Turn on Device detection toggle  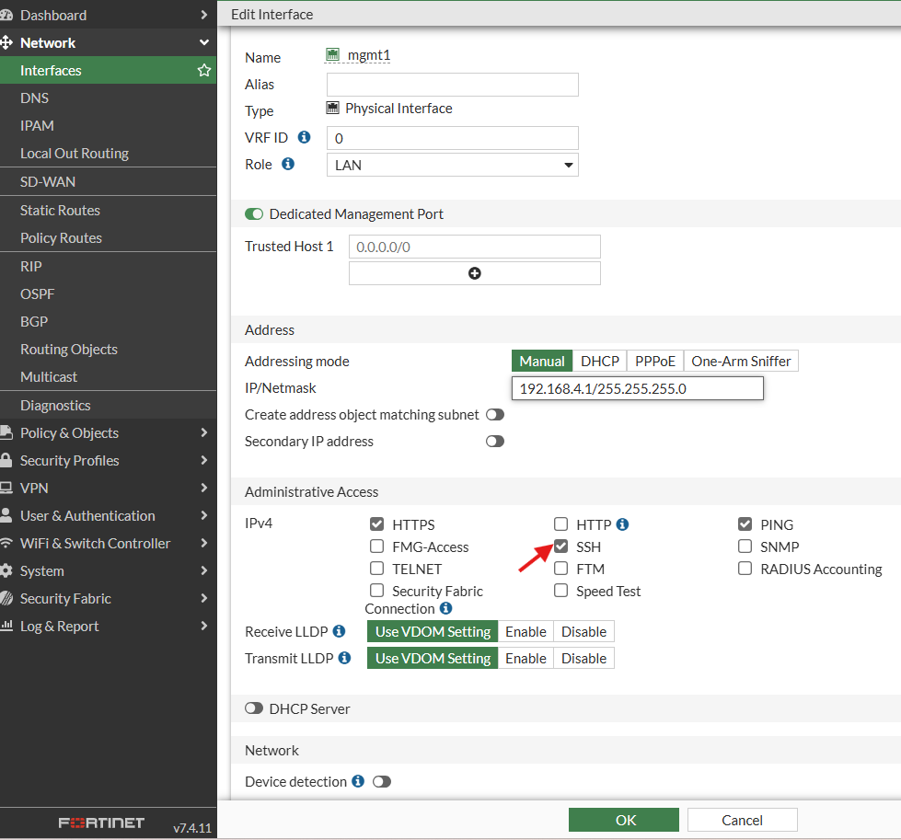[x=382, y=781]
